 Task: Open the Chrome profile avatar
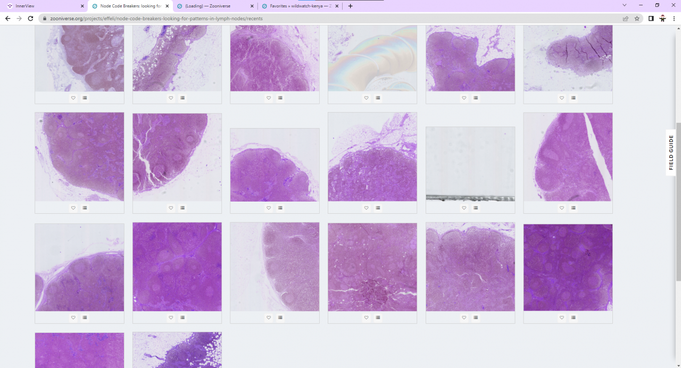[662, 18]
